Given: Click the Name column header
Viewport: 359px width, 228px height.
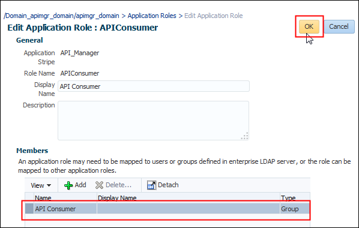Looking at the screenshot, I should (x=65, y=197).
